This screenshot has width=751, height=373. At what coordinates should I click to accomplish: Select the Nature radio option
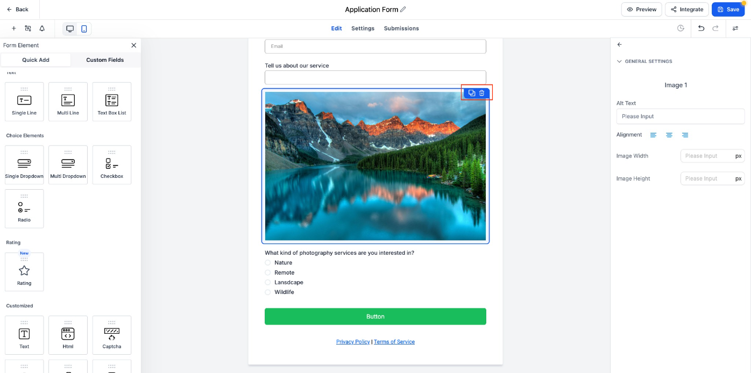click(x=268, y=263)
